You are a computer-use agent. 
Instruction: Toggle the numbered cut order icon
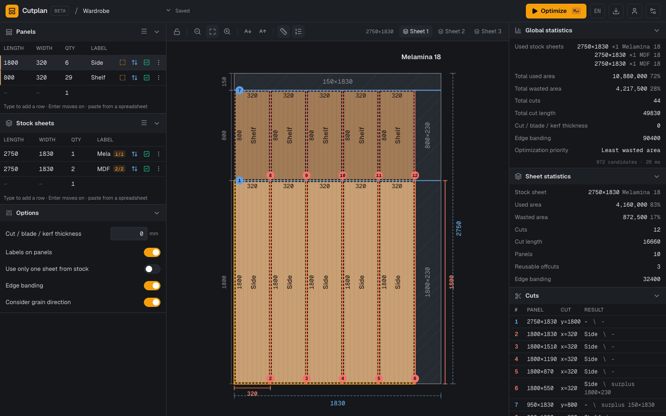[x=298, y=31]
